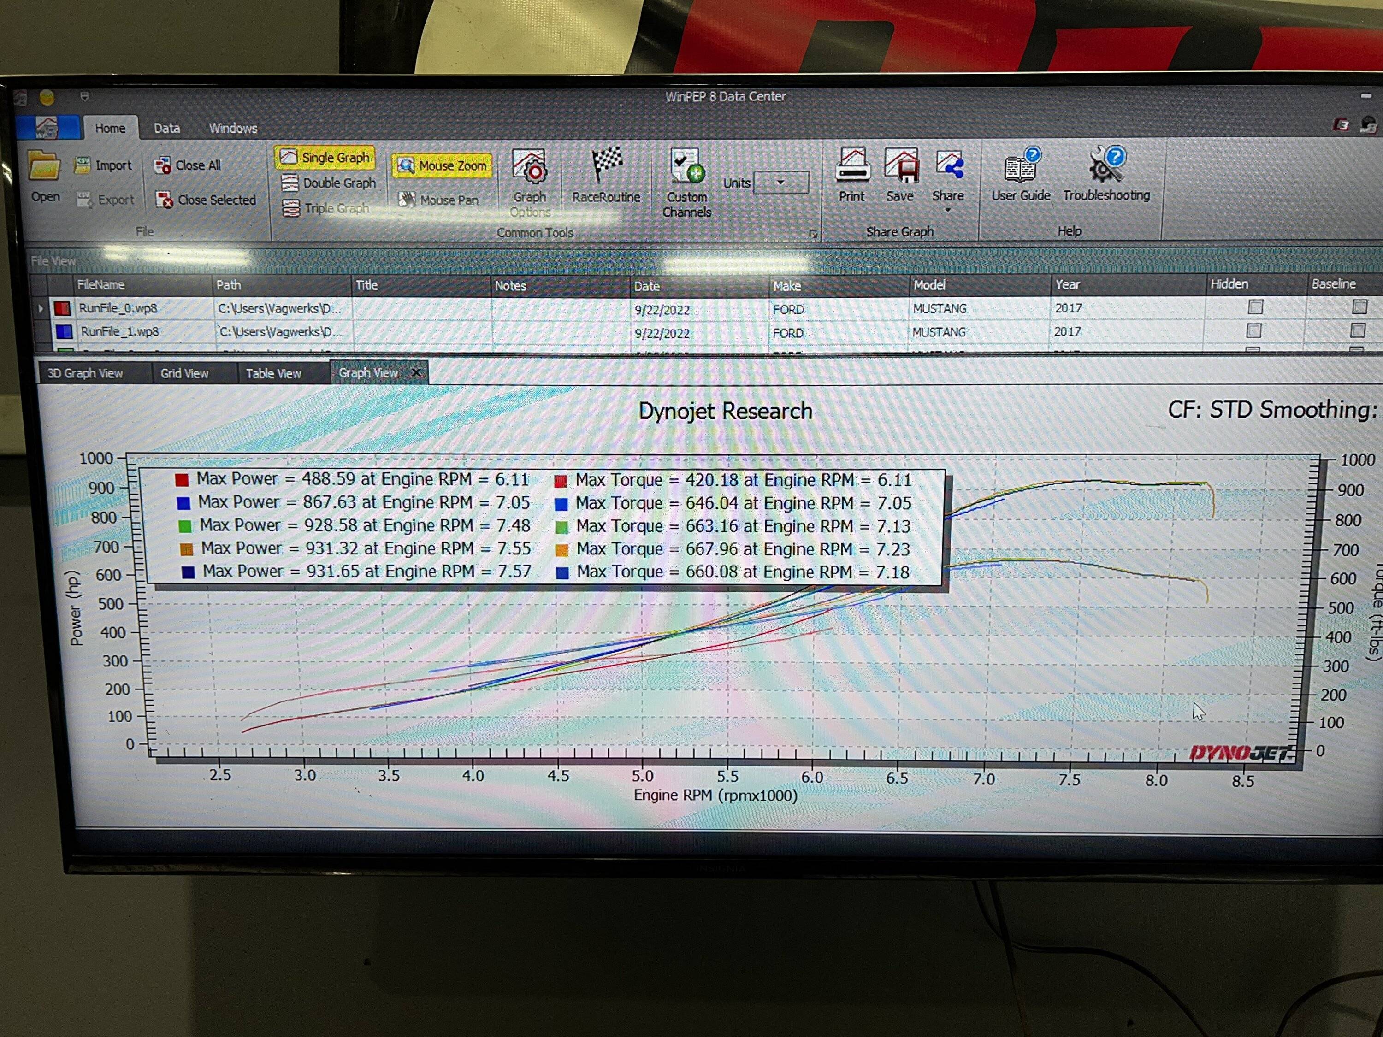Click legend entry Max Power = 931.65
This screenshot has height=1037, width=1383.
coord(367,572)
